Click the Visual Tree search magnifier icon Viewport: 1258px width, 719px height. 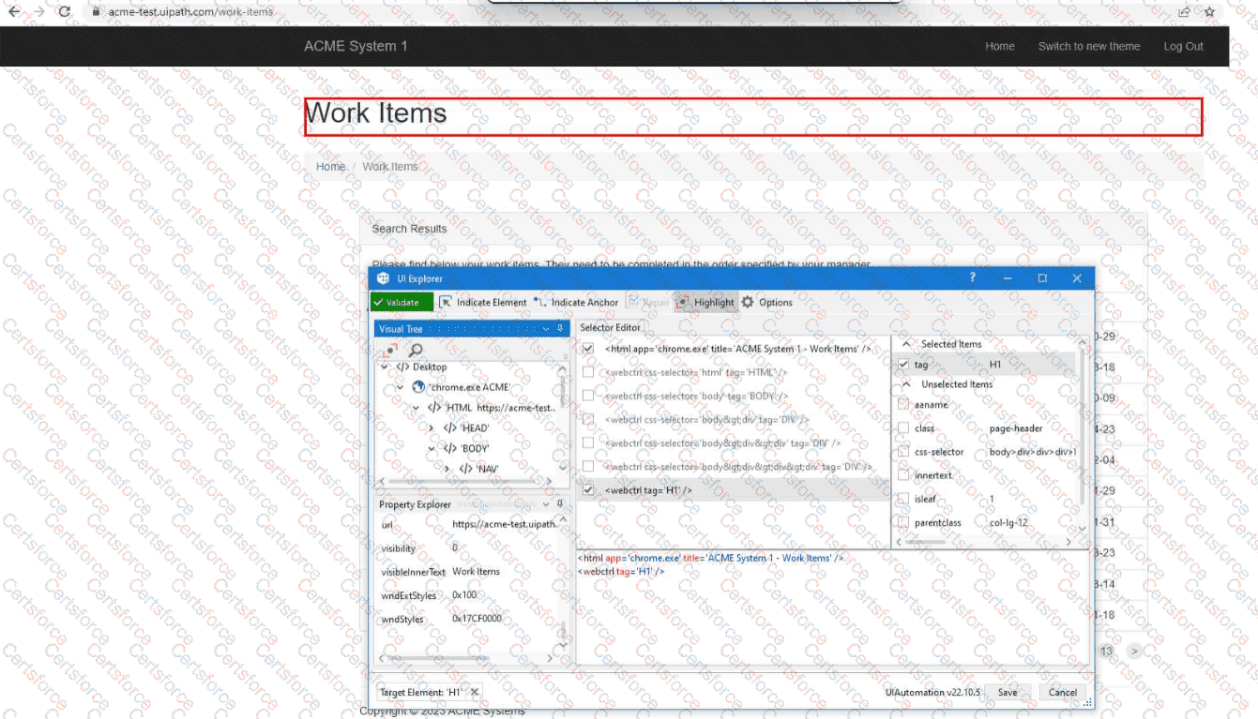[415, 351]
